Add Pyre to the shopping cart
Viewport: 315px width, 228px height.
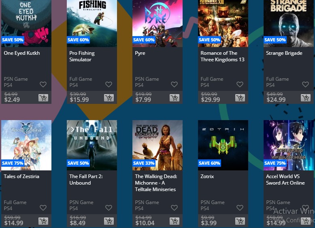[175, 98]
